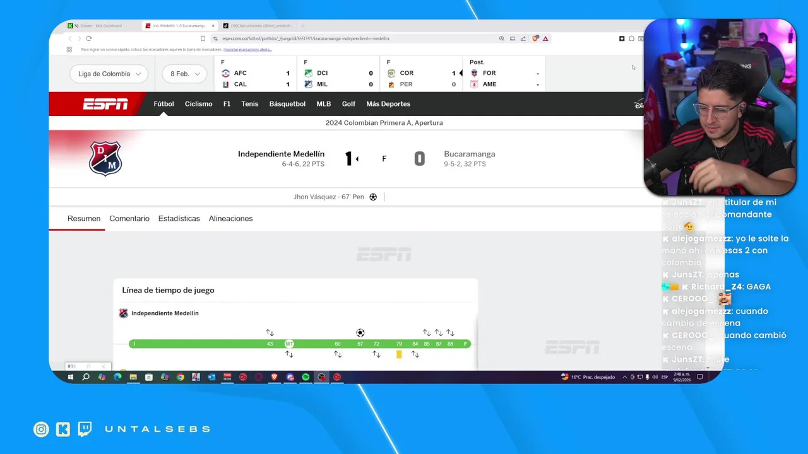The width and height of the screenshot is (808, 454).
Task: Show hidden tray icons via the chevron
Action: click(625, 377)
